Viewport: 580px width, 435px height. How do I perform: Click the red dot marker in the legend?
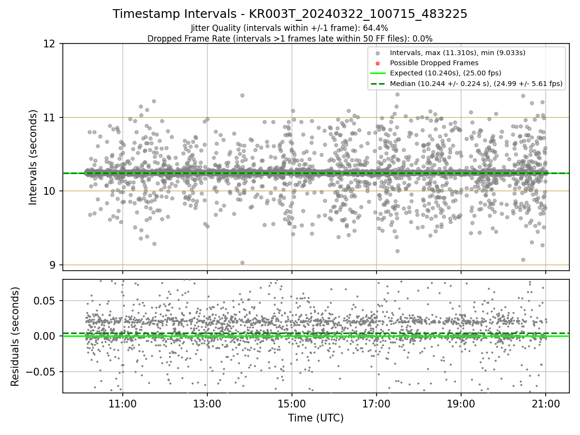tap(378, 63)
